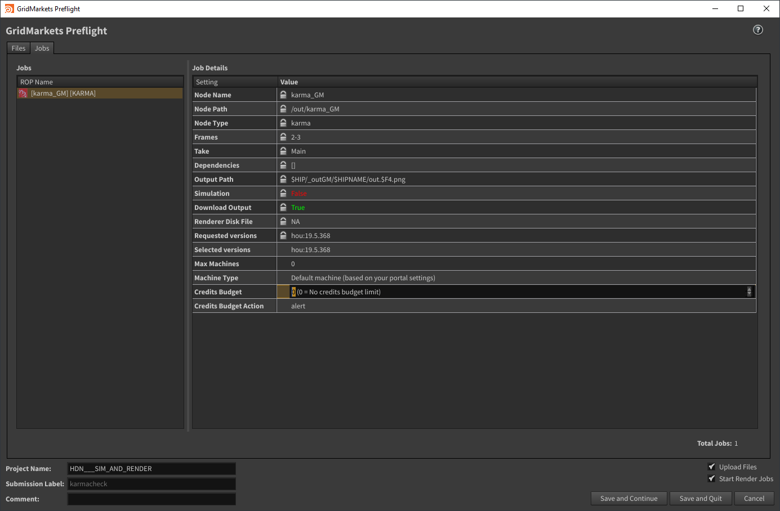This screenshot has height=511, width=780.
Task: Maximize the GridMarkets Preflight window
Action: [741, 8]
